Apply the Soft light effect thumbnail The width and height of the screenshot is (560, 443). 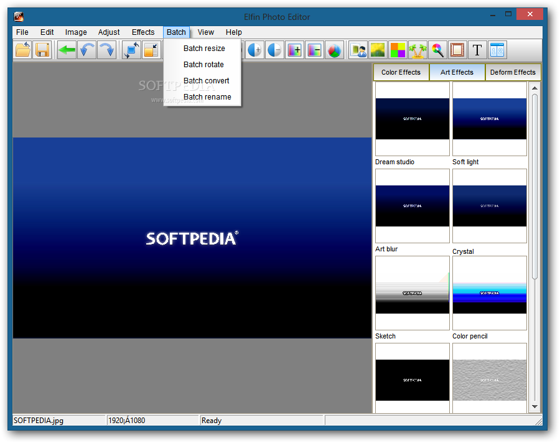(x=490, y=119)
